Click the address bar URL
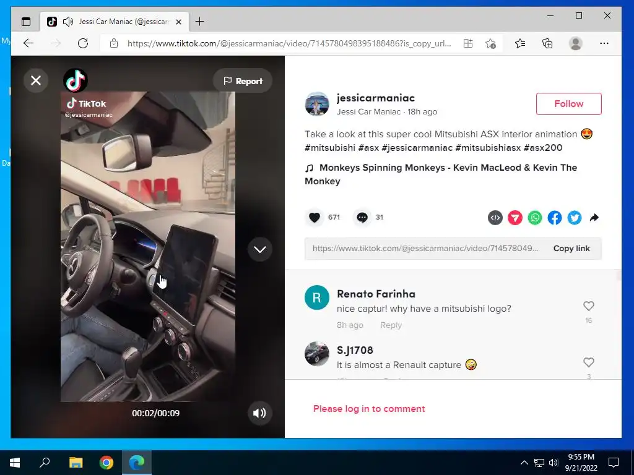This screenshot has height=475, width=634. coord(289,44)
